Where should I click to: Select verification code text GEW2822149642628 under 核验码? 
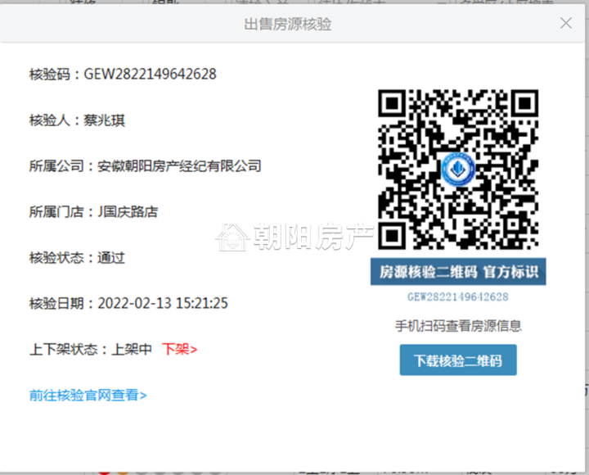coord(150,74)
